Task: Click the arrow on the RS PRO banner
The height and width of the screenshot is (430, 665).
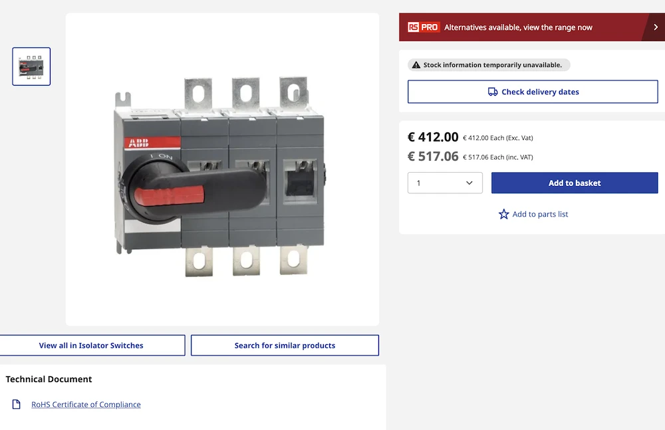Action: click(656, 27)
